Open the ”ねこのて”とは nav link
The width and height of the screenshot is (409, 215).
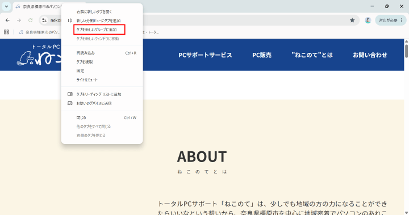pos(312,55)
